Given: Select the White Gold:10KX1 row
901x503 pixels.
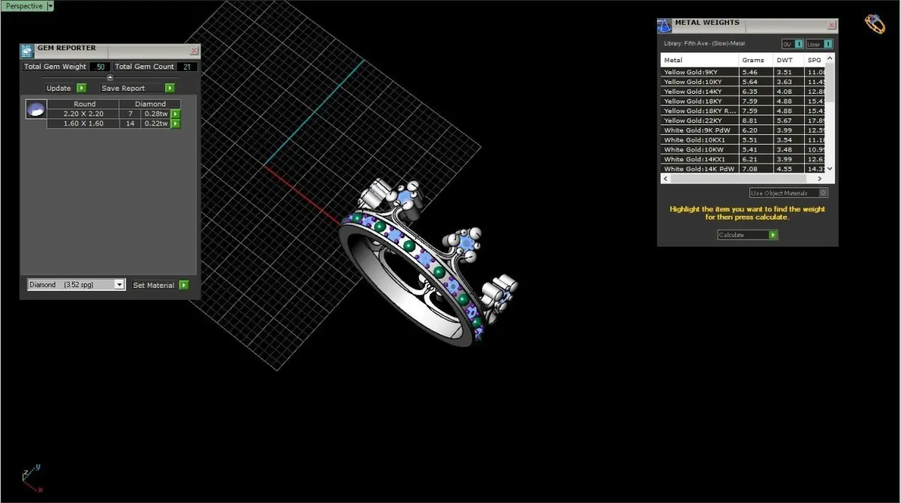Looking at the screenshot, I should click(743, 140).
